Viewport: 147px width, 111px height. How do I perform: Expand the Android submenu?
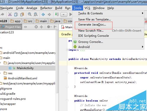108,47
